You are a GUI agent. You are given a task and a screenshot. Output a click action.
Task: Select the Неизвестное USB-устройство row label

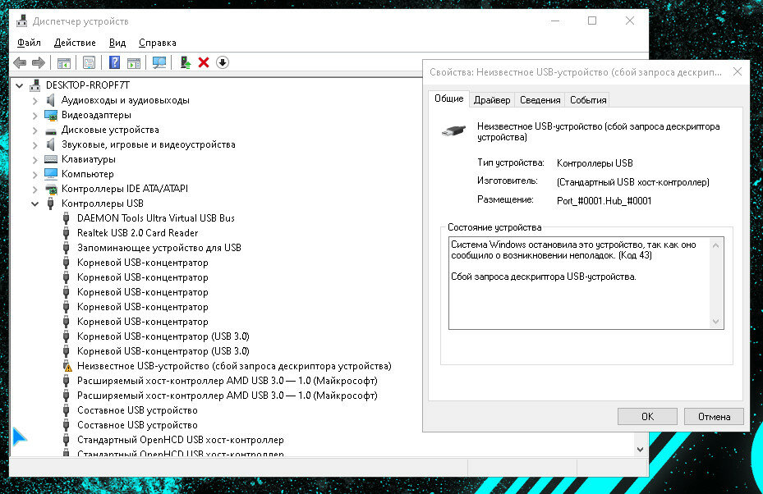[234, 366]
